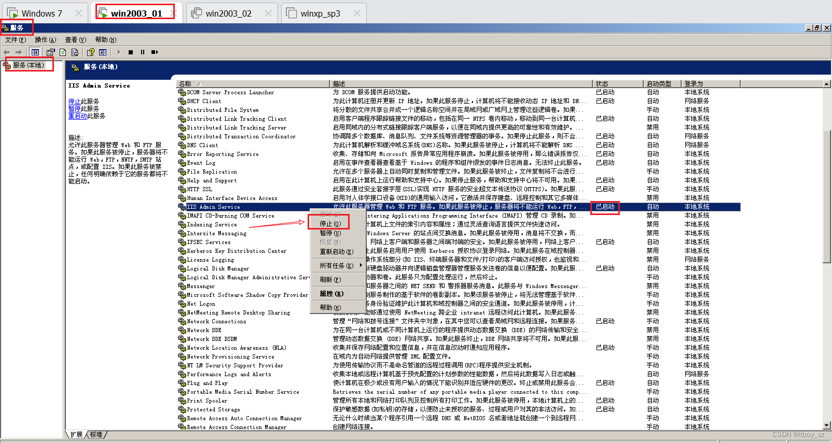Click the Restart Service toolbar icon
The height and width of the screenshot is (443, 832).
[x=155, y=52]
